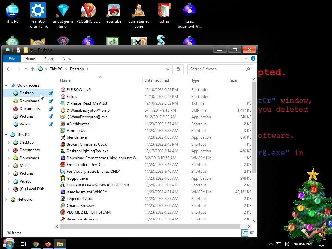Select the PEGGING LOL desktop icon

[x=88, y=13]
